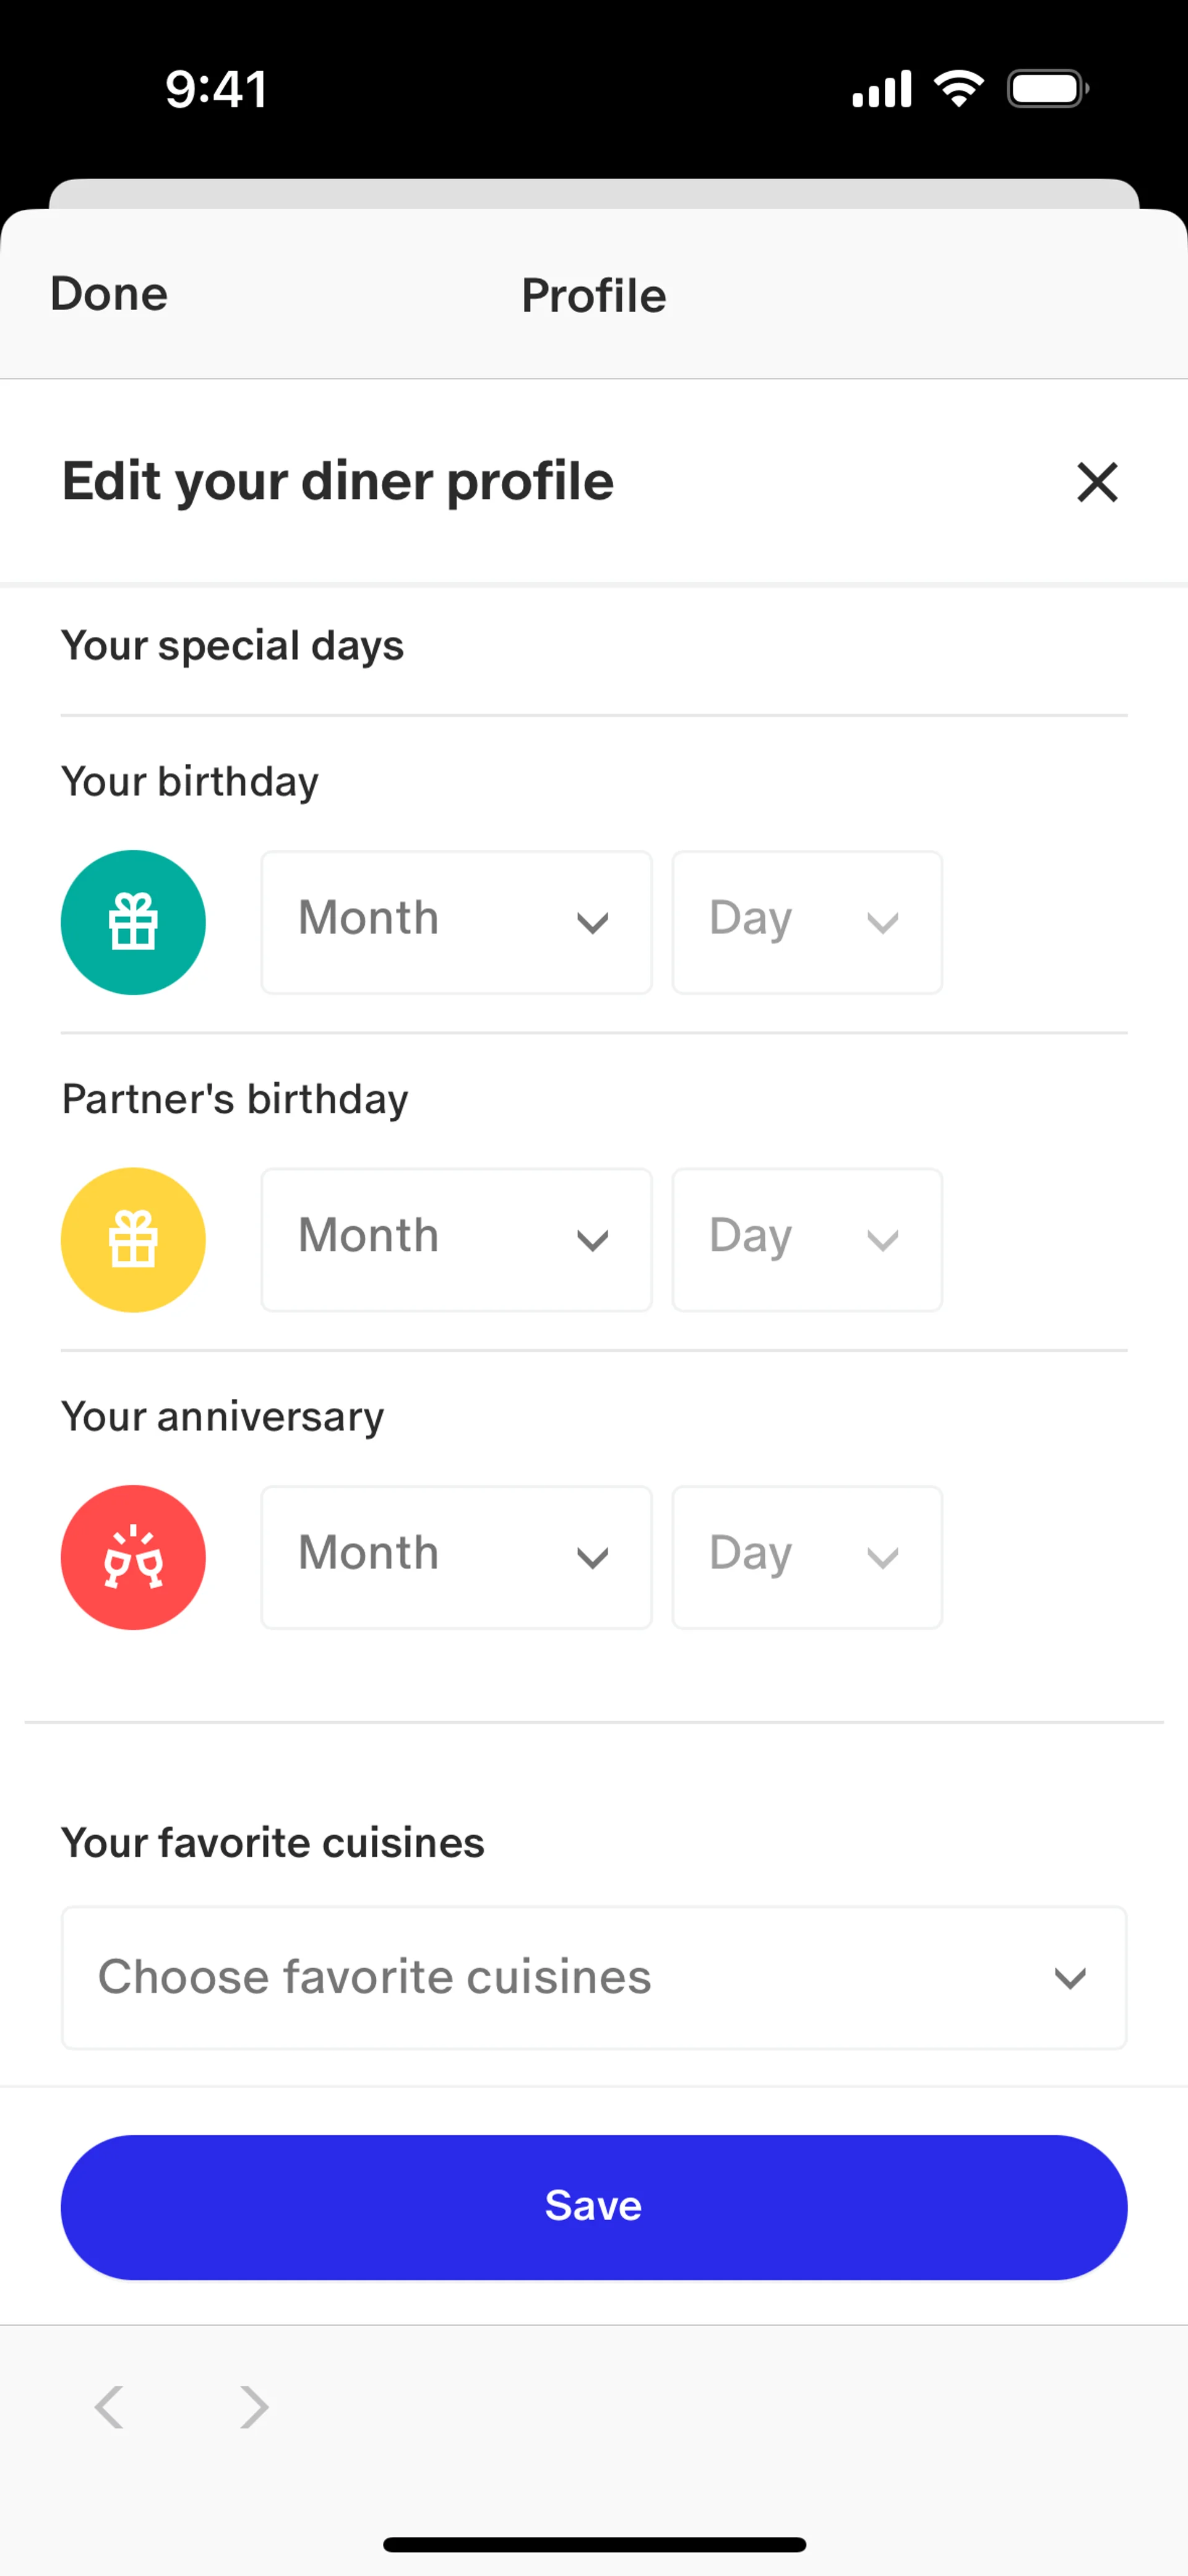This screenshot has height=2576, width=1188.
Task: Tap the battery status icon
Action: 1047,89
